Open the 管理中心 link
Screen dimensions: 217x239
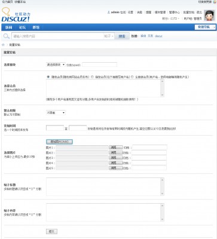tap(175, 13)
